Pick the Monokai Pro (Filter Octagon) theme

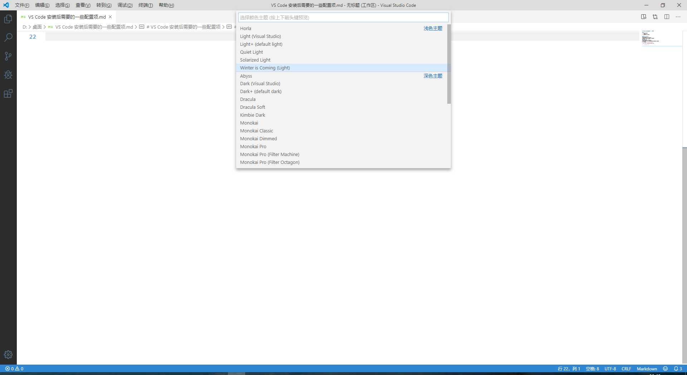tap(342, 162)
